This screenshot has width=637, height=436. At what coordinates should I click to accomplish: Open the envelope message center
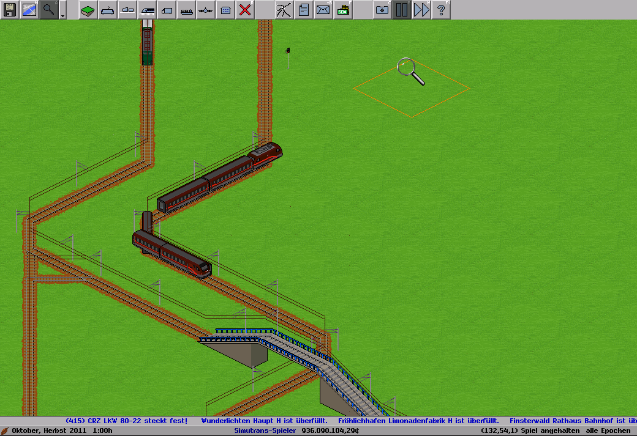323,10
